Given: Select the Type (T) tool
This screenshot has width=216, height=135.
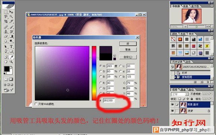Looking at the screenshot, I should coord(11,47).
